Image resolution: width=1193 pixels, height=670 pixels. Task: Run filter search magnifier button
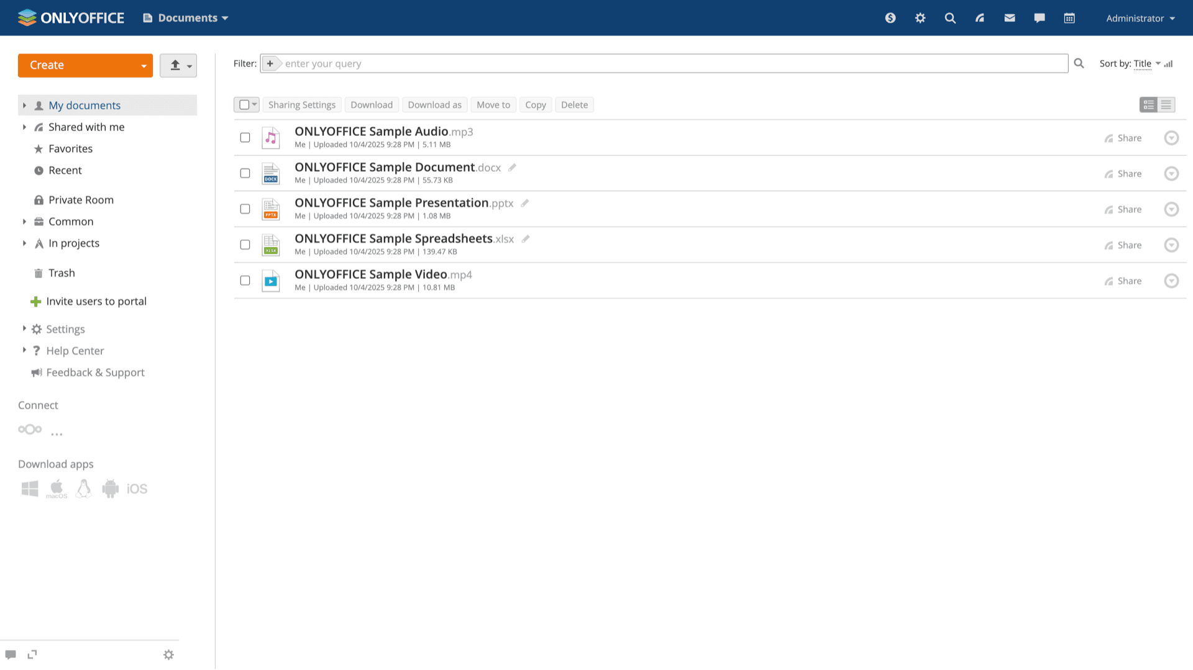tap(1079, 63)
